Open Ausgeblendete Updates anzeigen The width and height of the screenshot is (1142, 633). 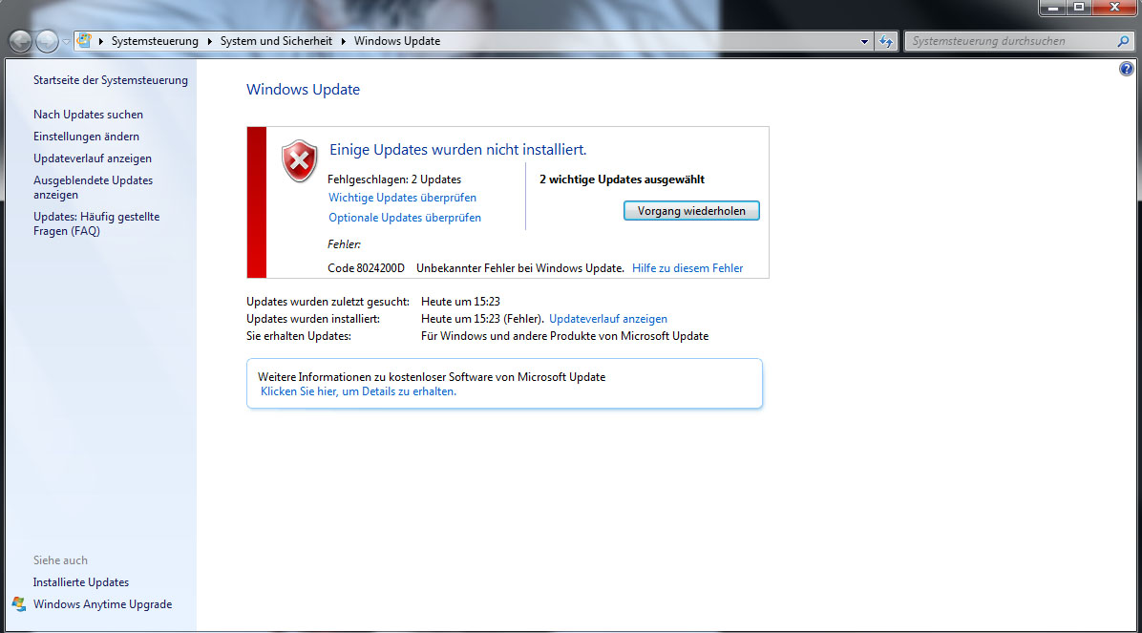pyautogui.click(x=94, y=187)
